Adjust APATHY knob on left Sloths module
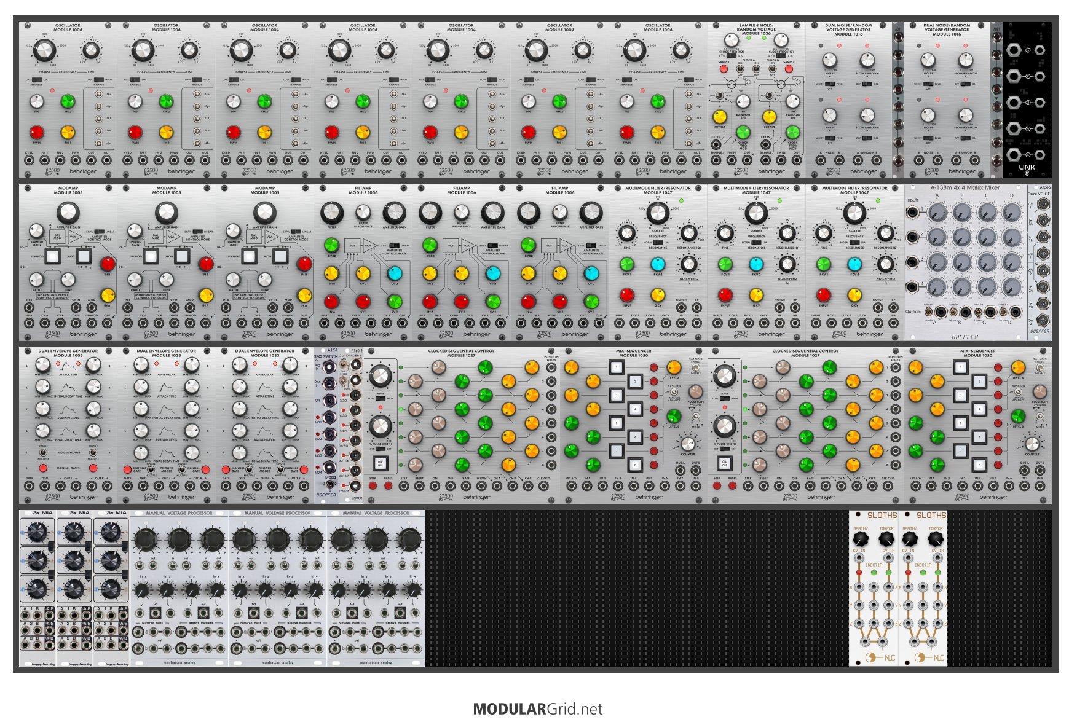This screenshot has width=1077, height=722. click(861, 540)
